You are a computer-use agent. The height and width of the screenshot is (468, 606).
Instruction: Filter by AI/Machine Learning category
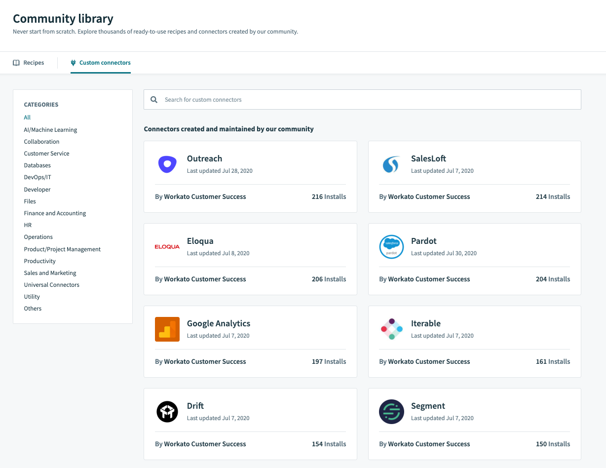(x=50, y=130)
